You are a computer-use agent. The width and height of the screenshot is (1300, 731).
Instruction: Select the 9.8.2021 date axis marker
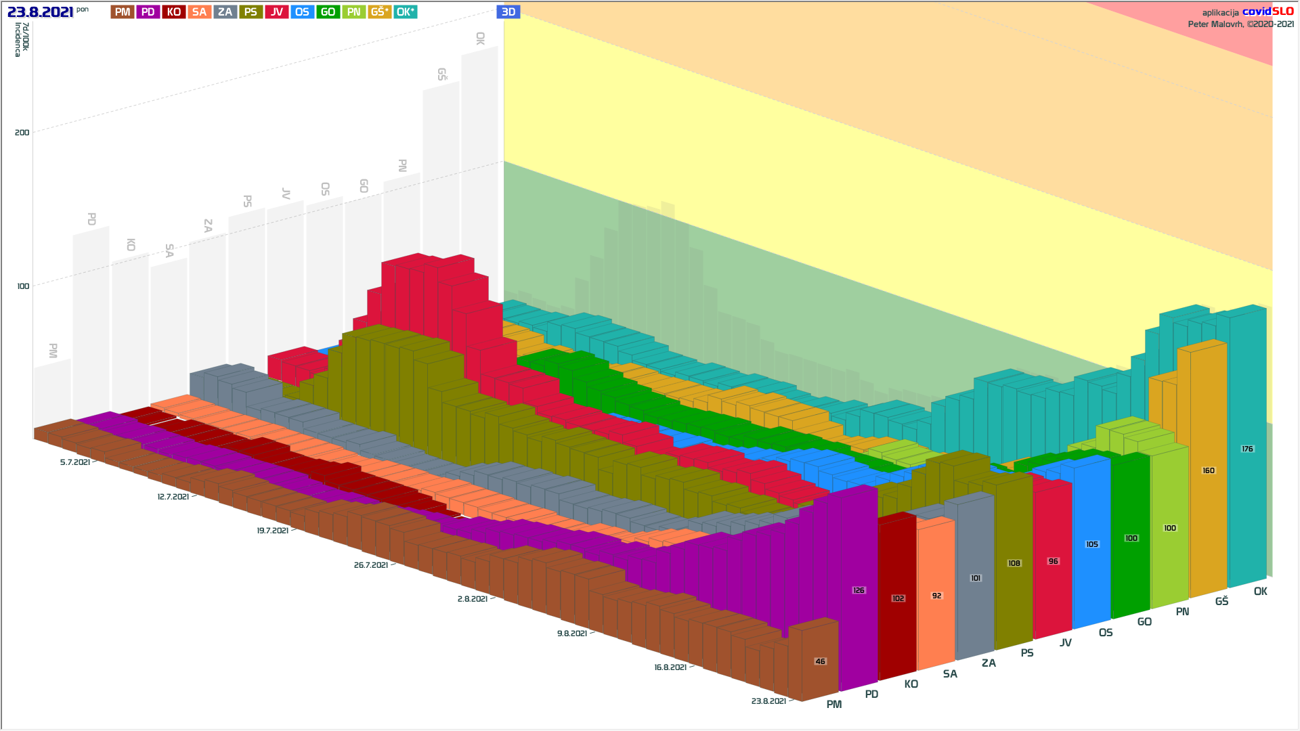click(x=572, y=634)
